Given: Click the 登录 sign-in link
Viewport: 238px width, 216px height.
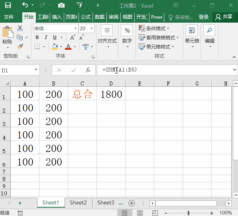Looking at the screenshot, I should 204,17.
